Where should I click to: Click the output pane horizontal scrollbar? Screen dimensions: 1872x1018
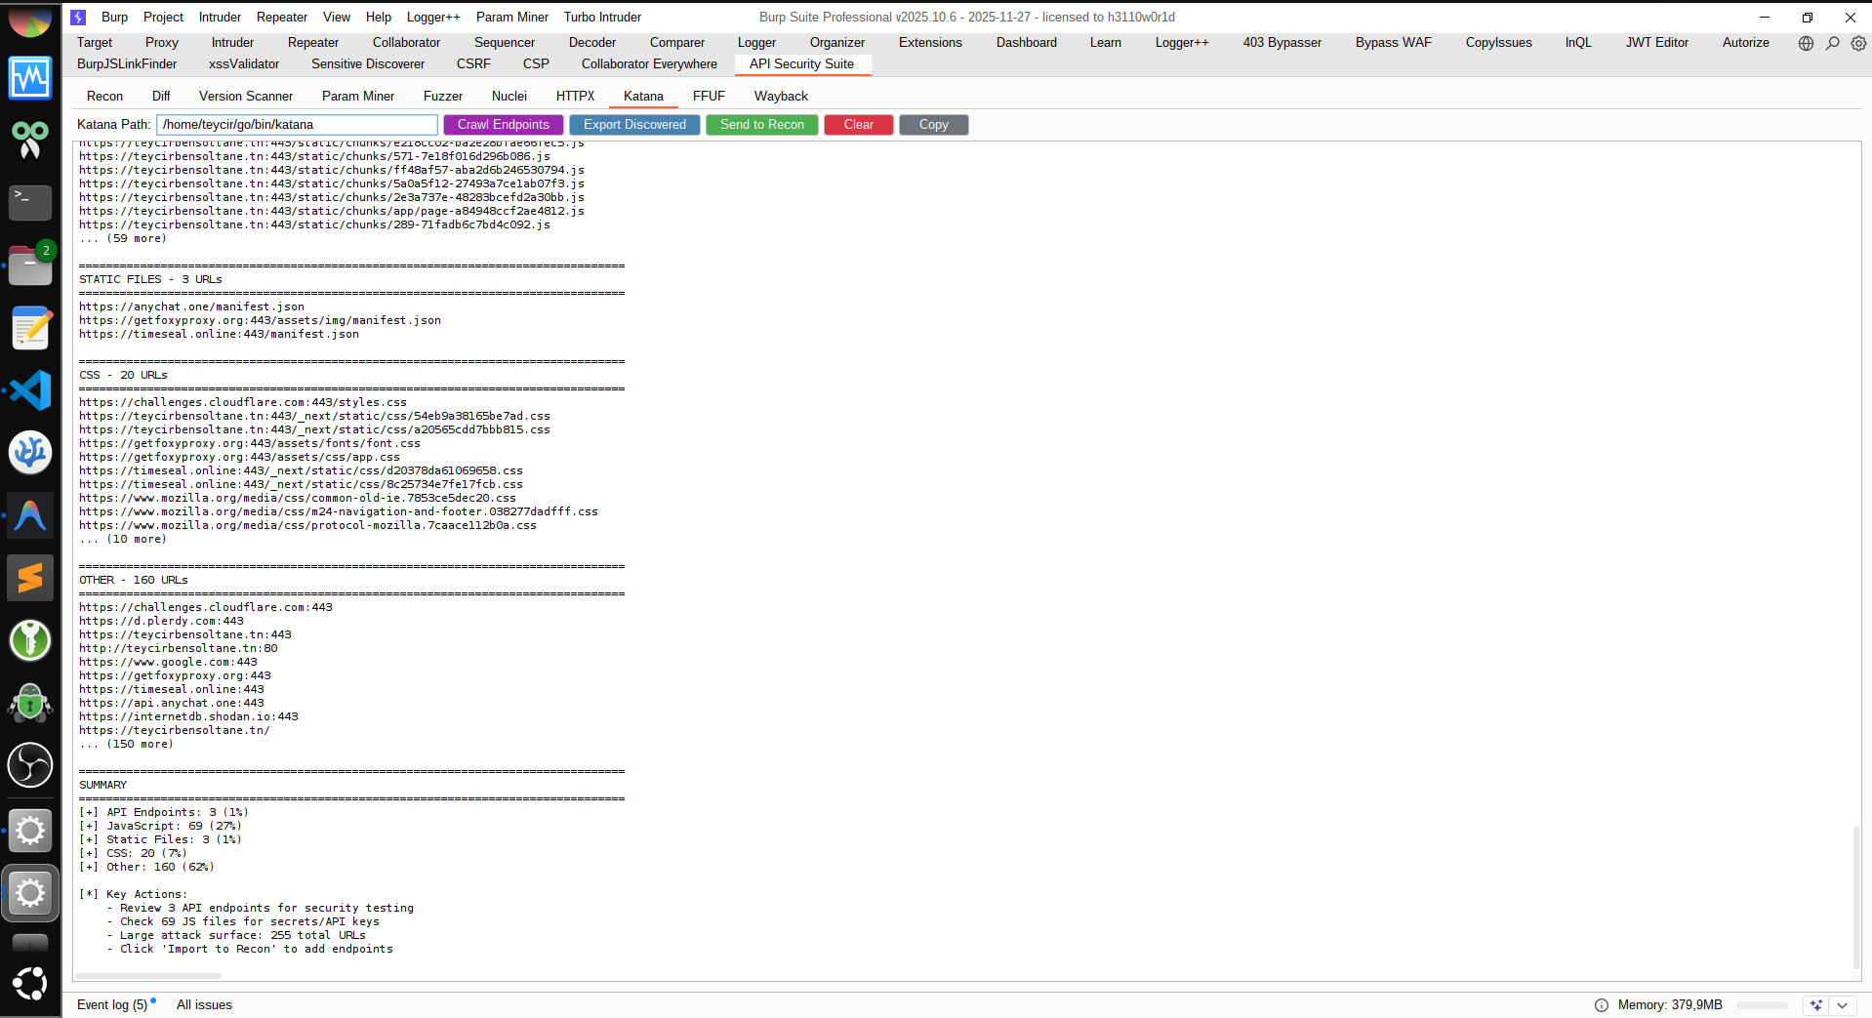[148, 975]
